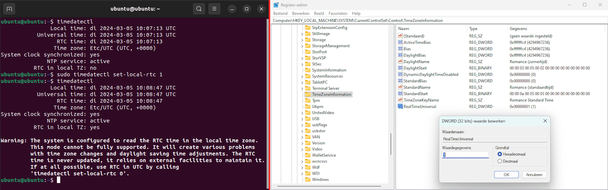
Task: Expand the USB tree node
Action: pos(302,119)
